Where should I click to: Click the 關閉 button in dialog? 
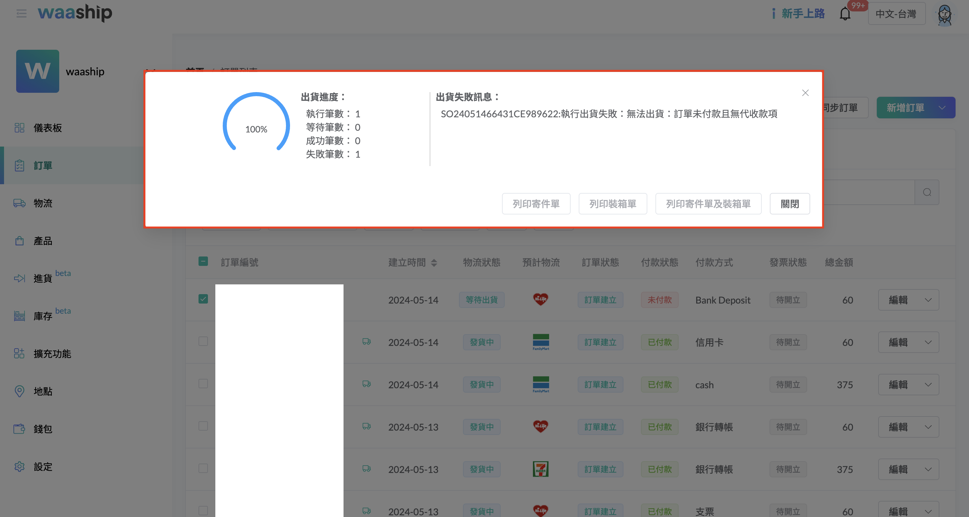click(790, 204)
